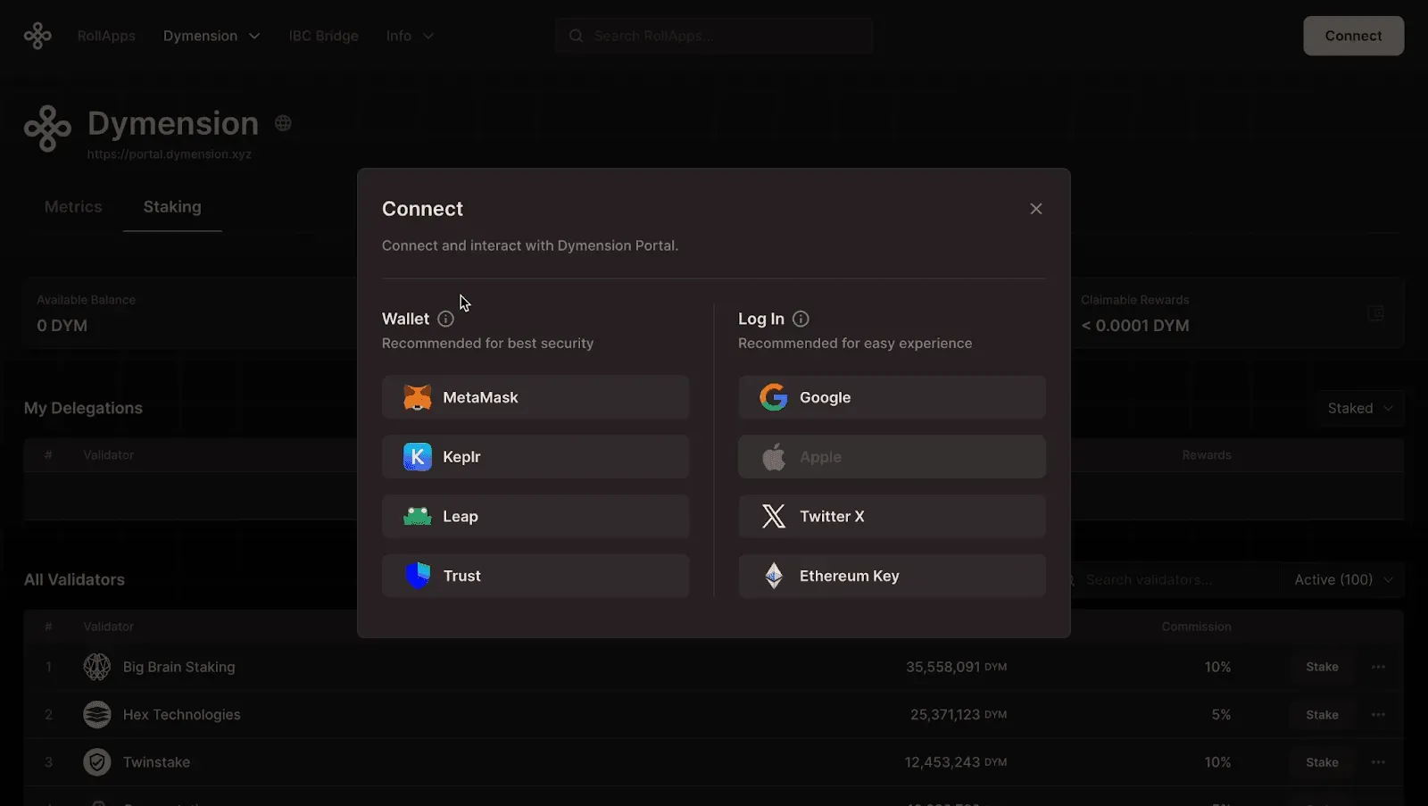This screenshot has height=806, width=1428.
Task: Connect with Keplr wallet
Action: pos(535,457)
